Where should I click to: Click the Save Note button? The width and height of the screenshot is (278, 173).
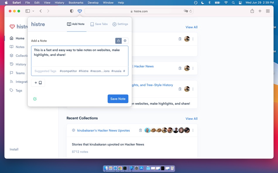118,99
